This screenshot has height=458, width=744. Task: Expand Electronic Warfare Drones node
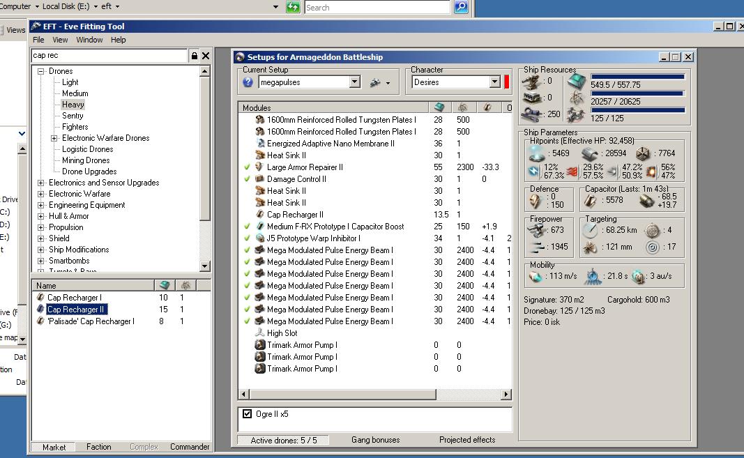tap(54, 138)
